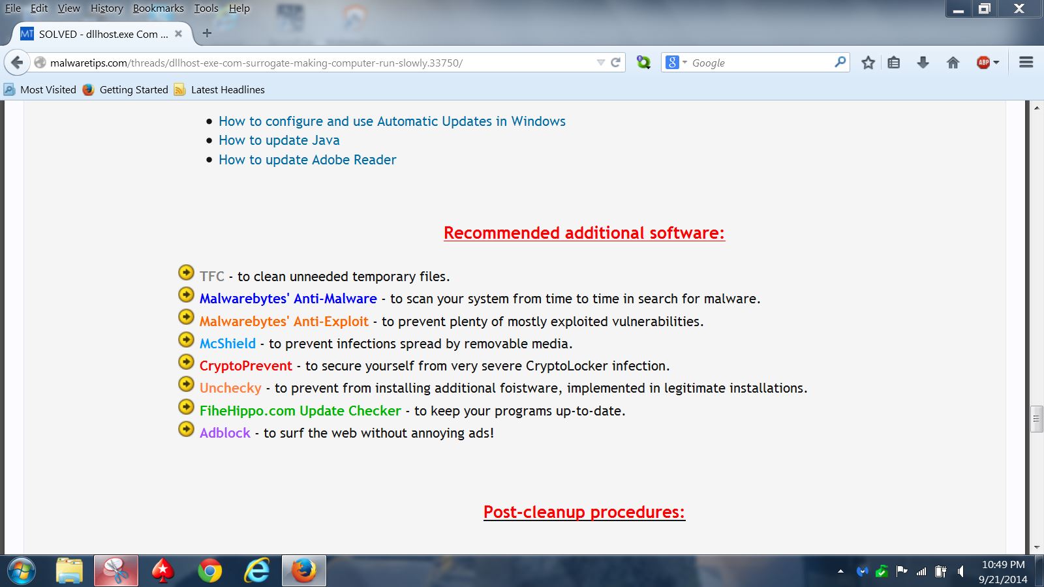Click the Adblock Plus ABP icon
This screenshot has width=1044, height=587.
pyautogui.click(x=983, y=63)
